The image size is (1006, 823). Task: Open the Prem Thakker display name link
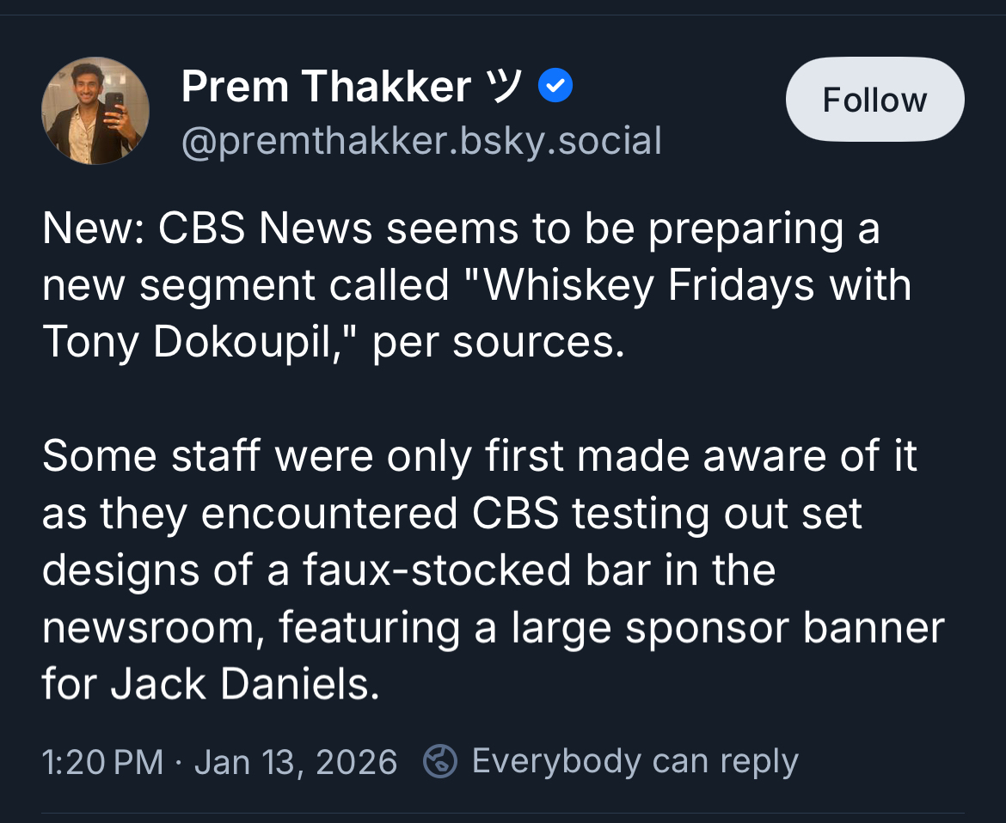pyautogui.click(x=326, y=87)
